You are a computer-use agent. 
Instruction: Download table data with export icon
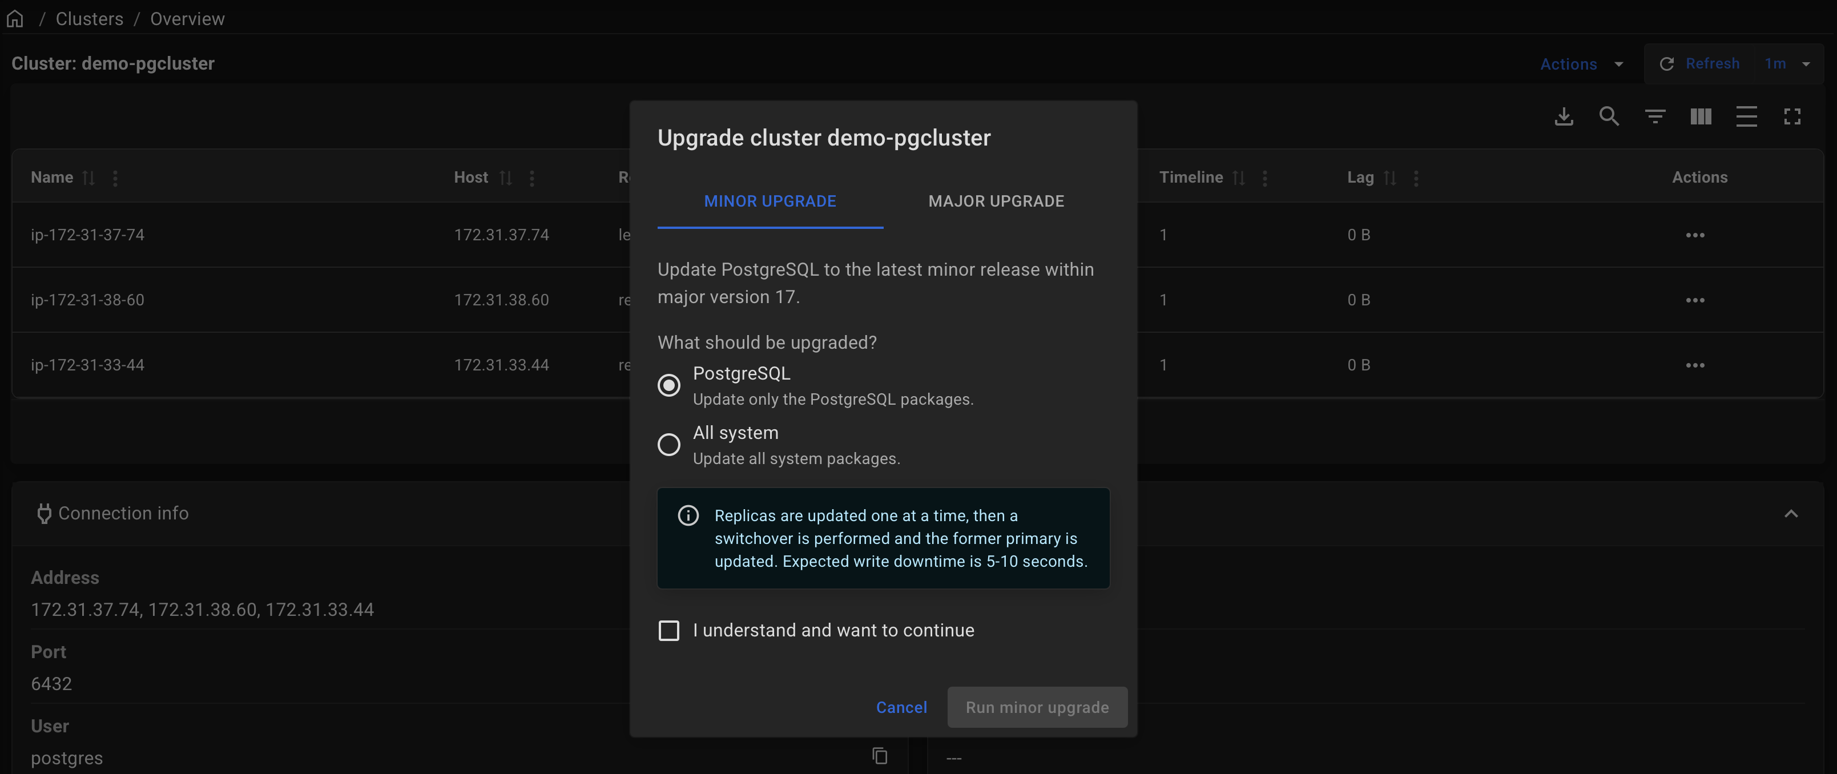1563,116
